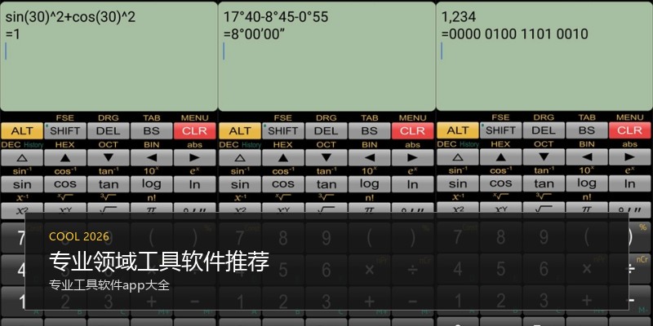Toggle SHIFT on the 17°40 calculator

[x=282, y=131]
